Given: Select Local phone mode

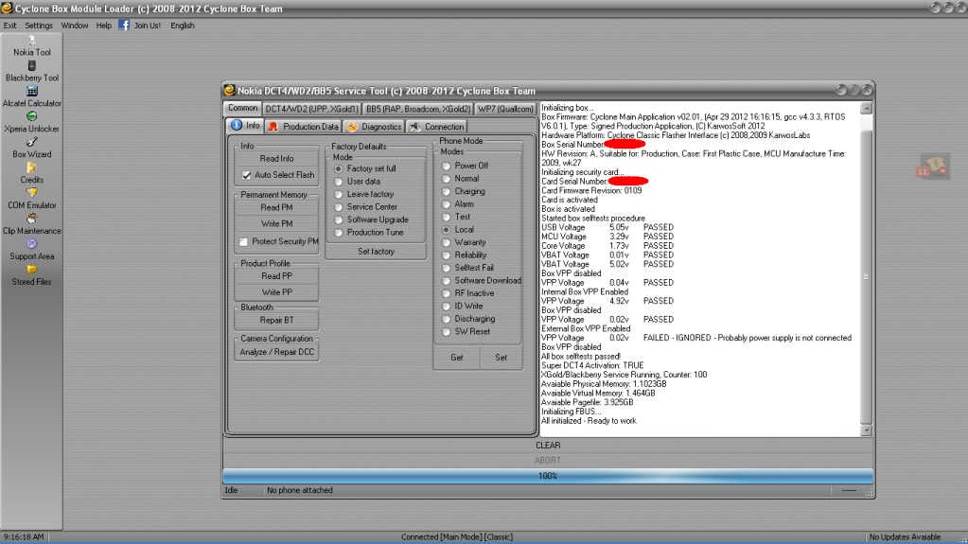Looking at the screenshot, I should [x=446, y=230].
